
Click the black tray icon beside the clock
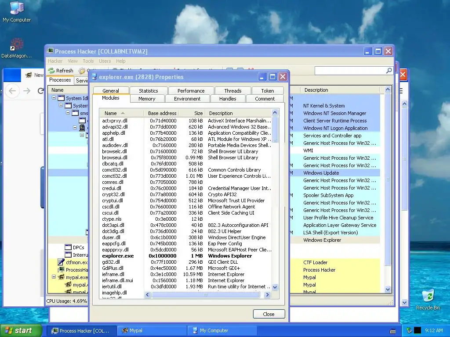click(417, 330)
